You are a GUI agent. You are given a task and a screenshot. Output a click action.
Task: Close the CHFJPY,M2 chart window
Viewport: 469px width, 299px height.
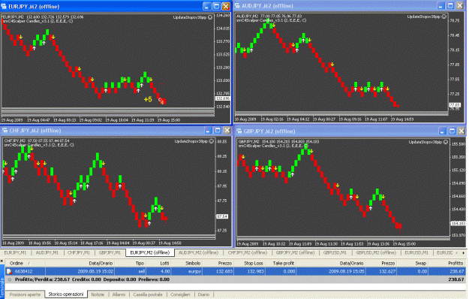[x=227, y=131]
